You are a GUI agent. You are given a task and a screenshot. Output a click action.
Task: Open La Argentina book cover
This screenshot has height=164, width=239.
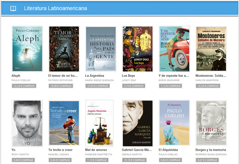[x=101, y=49]
